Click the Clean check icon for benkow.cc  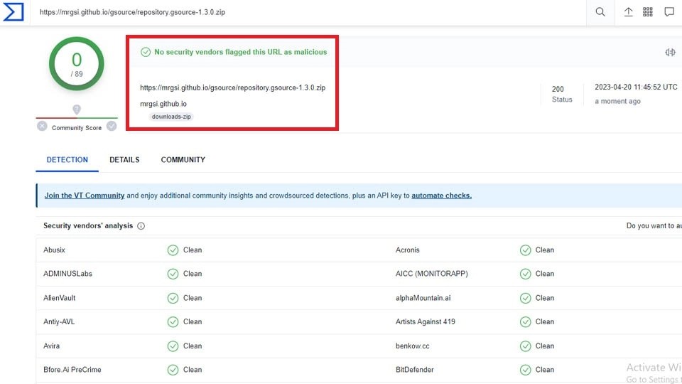tap(526, 346)
